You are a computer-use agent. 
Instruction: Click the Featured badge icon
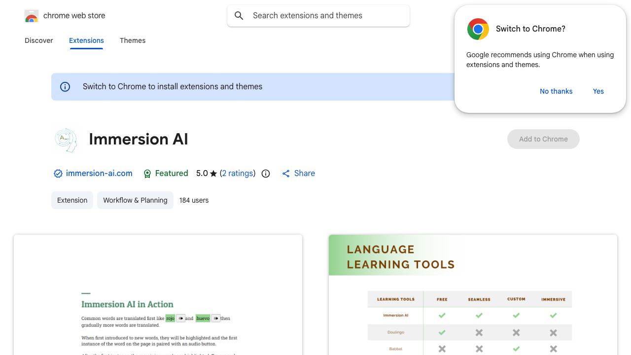pos(147,174)
